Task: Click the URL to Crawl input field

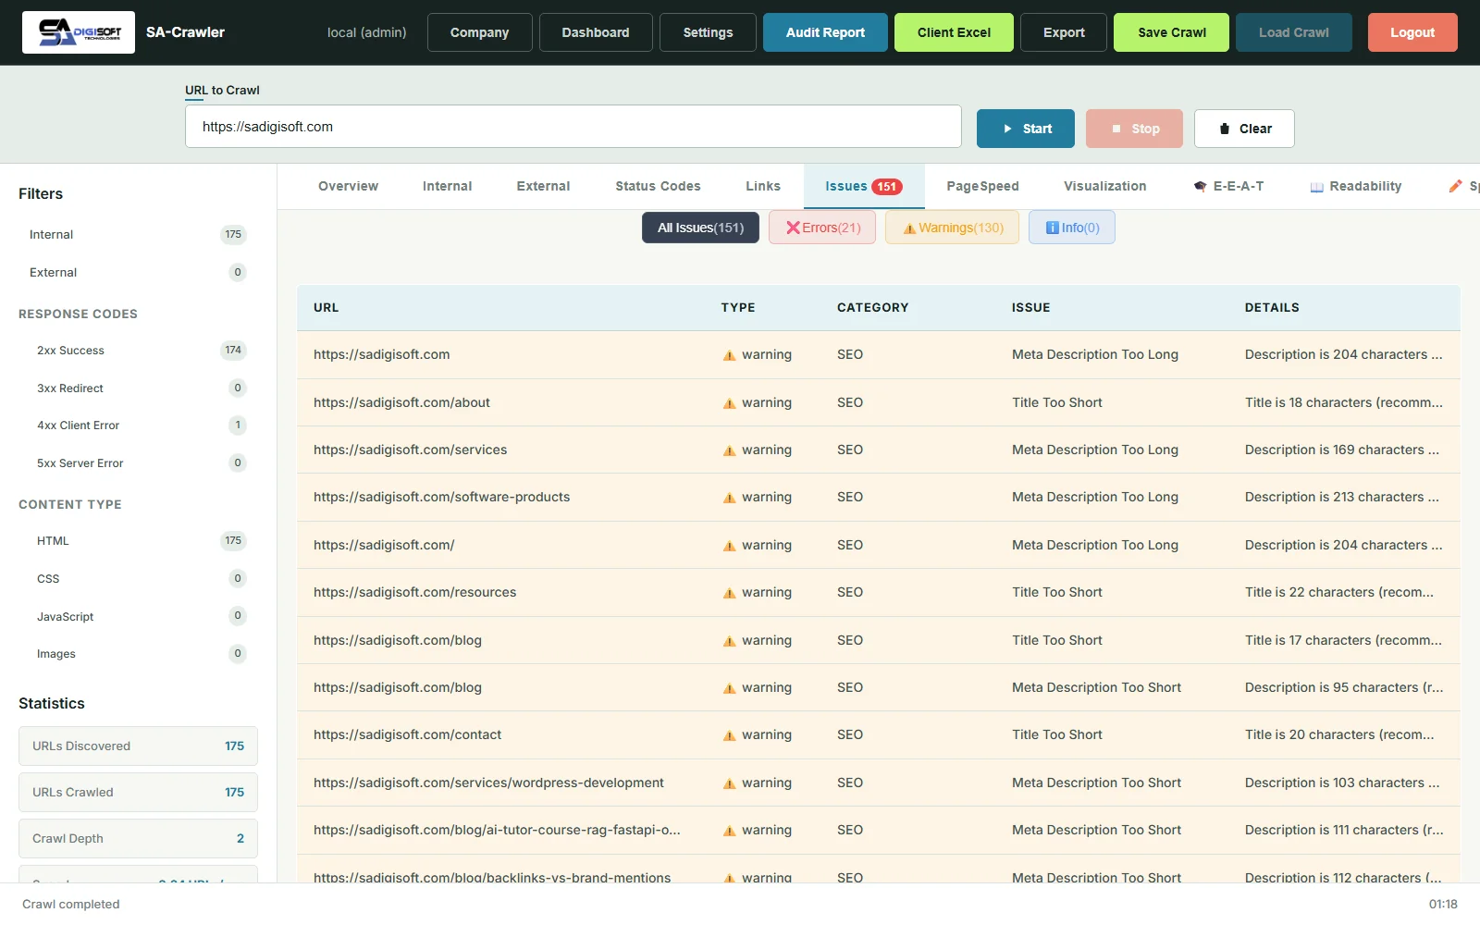Action: click(573, 127)
